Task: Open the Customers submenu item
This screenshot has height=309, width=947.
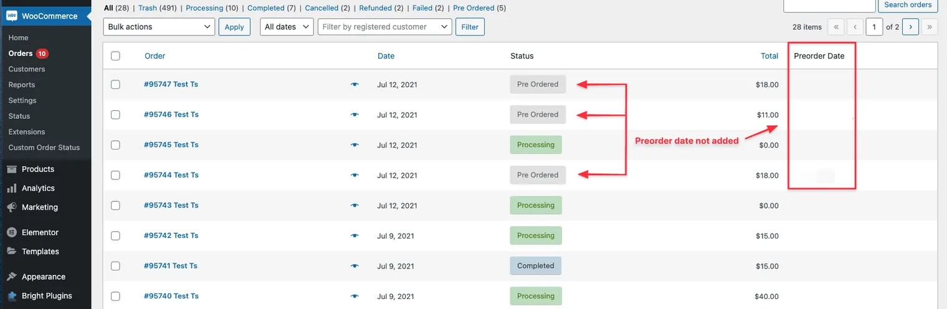Action: pyautogui.click(x=27, y=69)
